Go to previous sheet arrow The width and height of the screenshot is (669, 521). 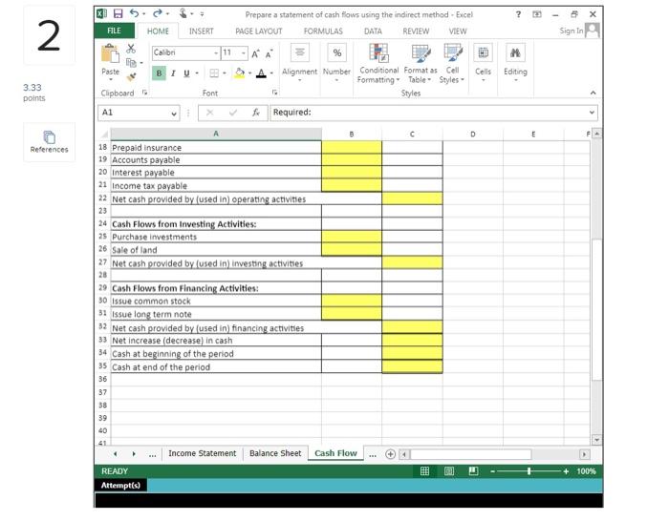click(x=116, y=454)
